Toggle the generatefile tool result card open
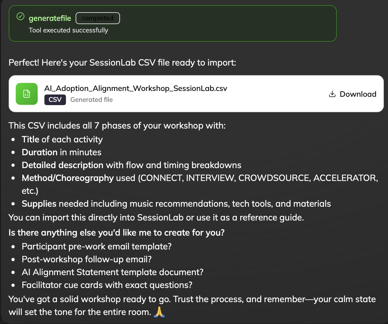Viewport: 388px width, 324px height. pyautogui.click(x=172, y=23)
